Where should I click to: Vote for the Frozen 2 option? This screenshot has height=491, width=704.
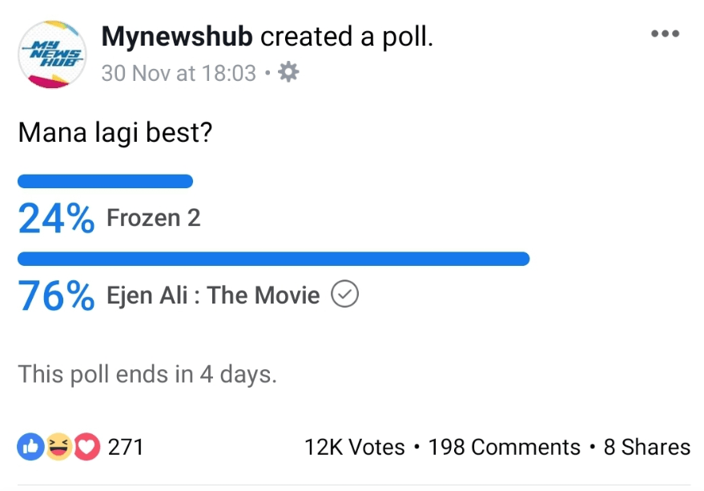tap(153, 219)
